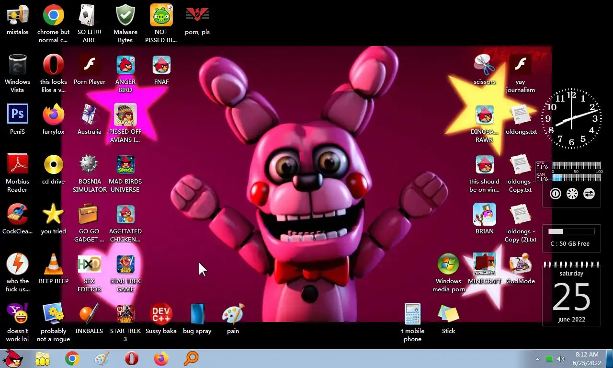Open the Morbius Reader PDF icon
The height and width of the screenshot is (368, 613).
pos(17,165)
